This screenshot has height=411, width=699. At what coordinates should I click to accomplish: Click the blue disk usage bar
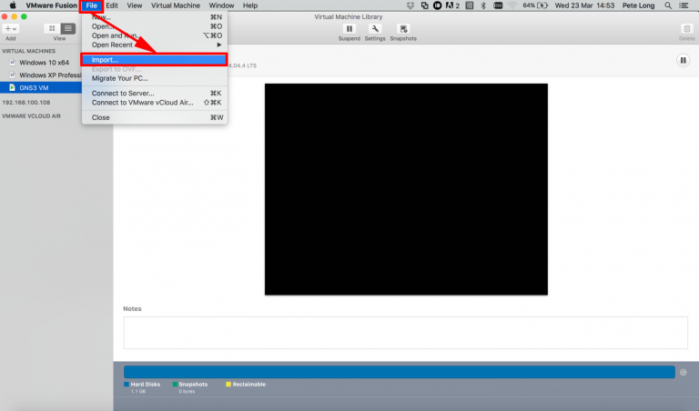point(399,372)
